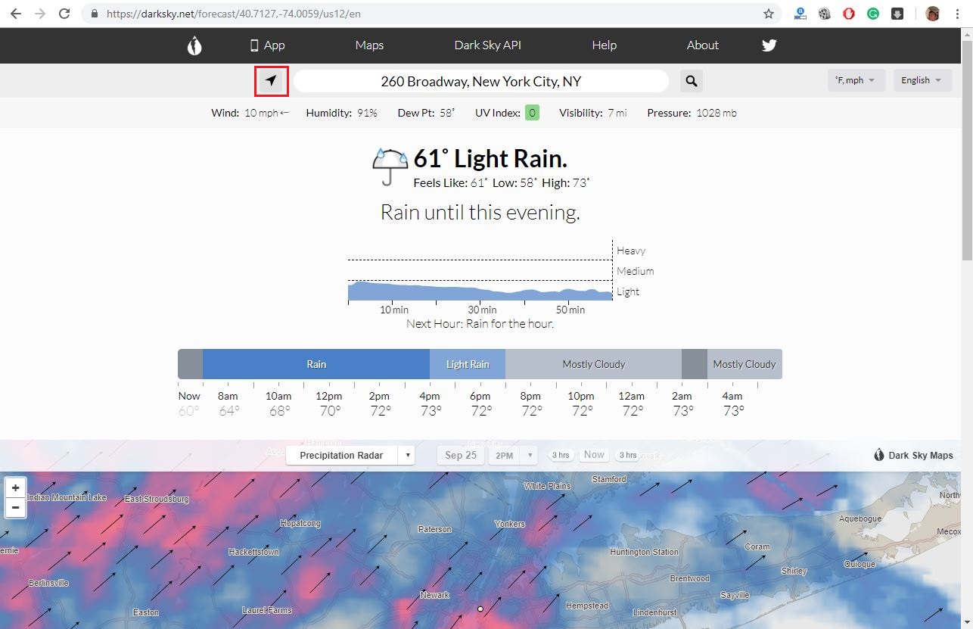Click the Sep 25 date button
Image resolution: width=973 pixels, height=629 pixels.
click(x=461, y=455)
